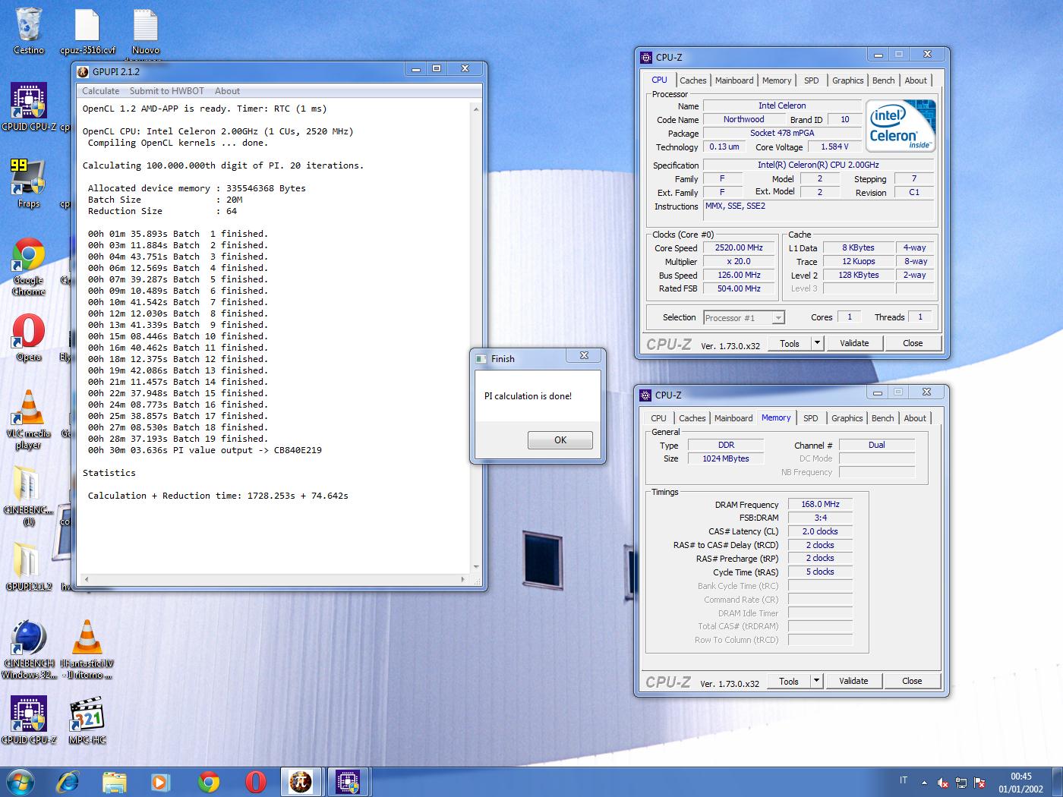Open About tab in top CPU-Z
1063x797 pixels.
[x=916, y=80]
